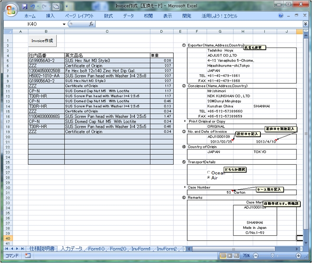
Task: Click the horizontal scrollbar left arrow
Action: [x=189, y=249]
